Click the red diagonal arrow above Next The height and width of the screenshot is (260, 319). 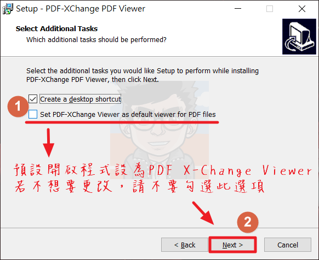(x=203, y=213)
